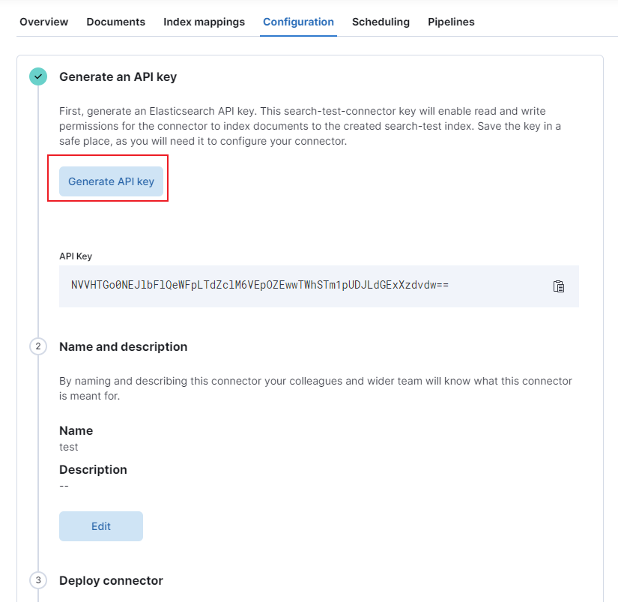The width and height of the screenshot is (618, 602).
Task: Open the Scheduling tab
Action: [381, 22]
